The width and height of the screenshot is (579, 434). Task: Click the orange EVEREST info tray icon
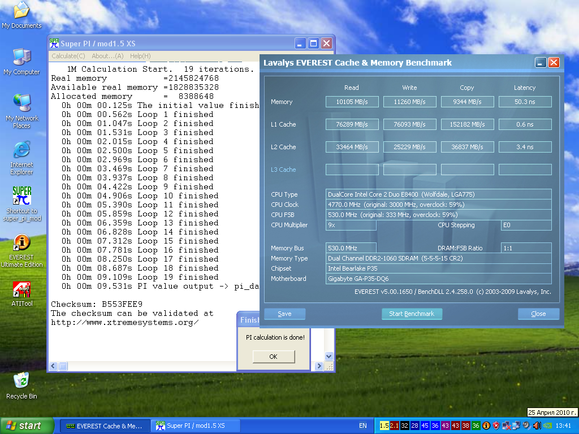click(x=486, y=426)
